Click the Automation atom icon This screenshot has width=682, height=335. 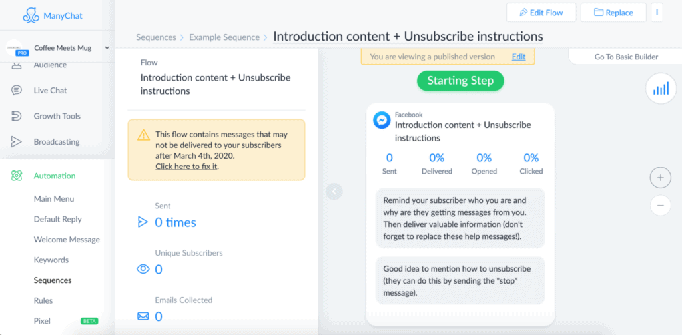coord(17,176)
